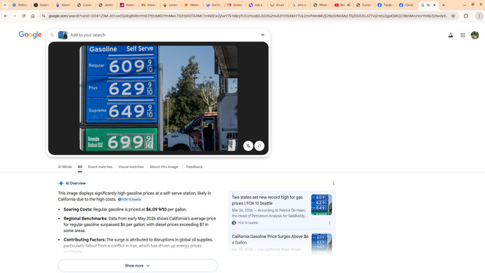Click FOX 13 article gas sign thumbnail
This screenshot has height=273, width=485.
click(321, 205)
